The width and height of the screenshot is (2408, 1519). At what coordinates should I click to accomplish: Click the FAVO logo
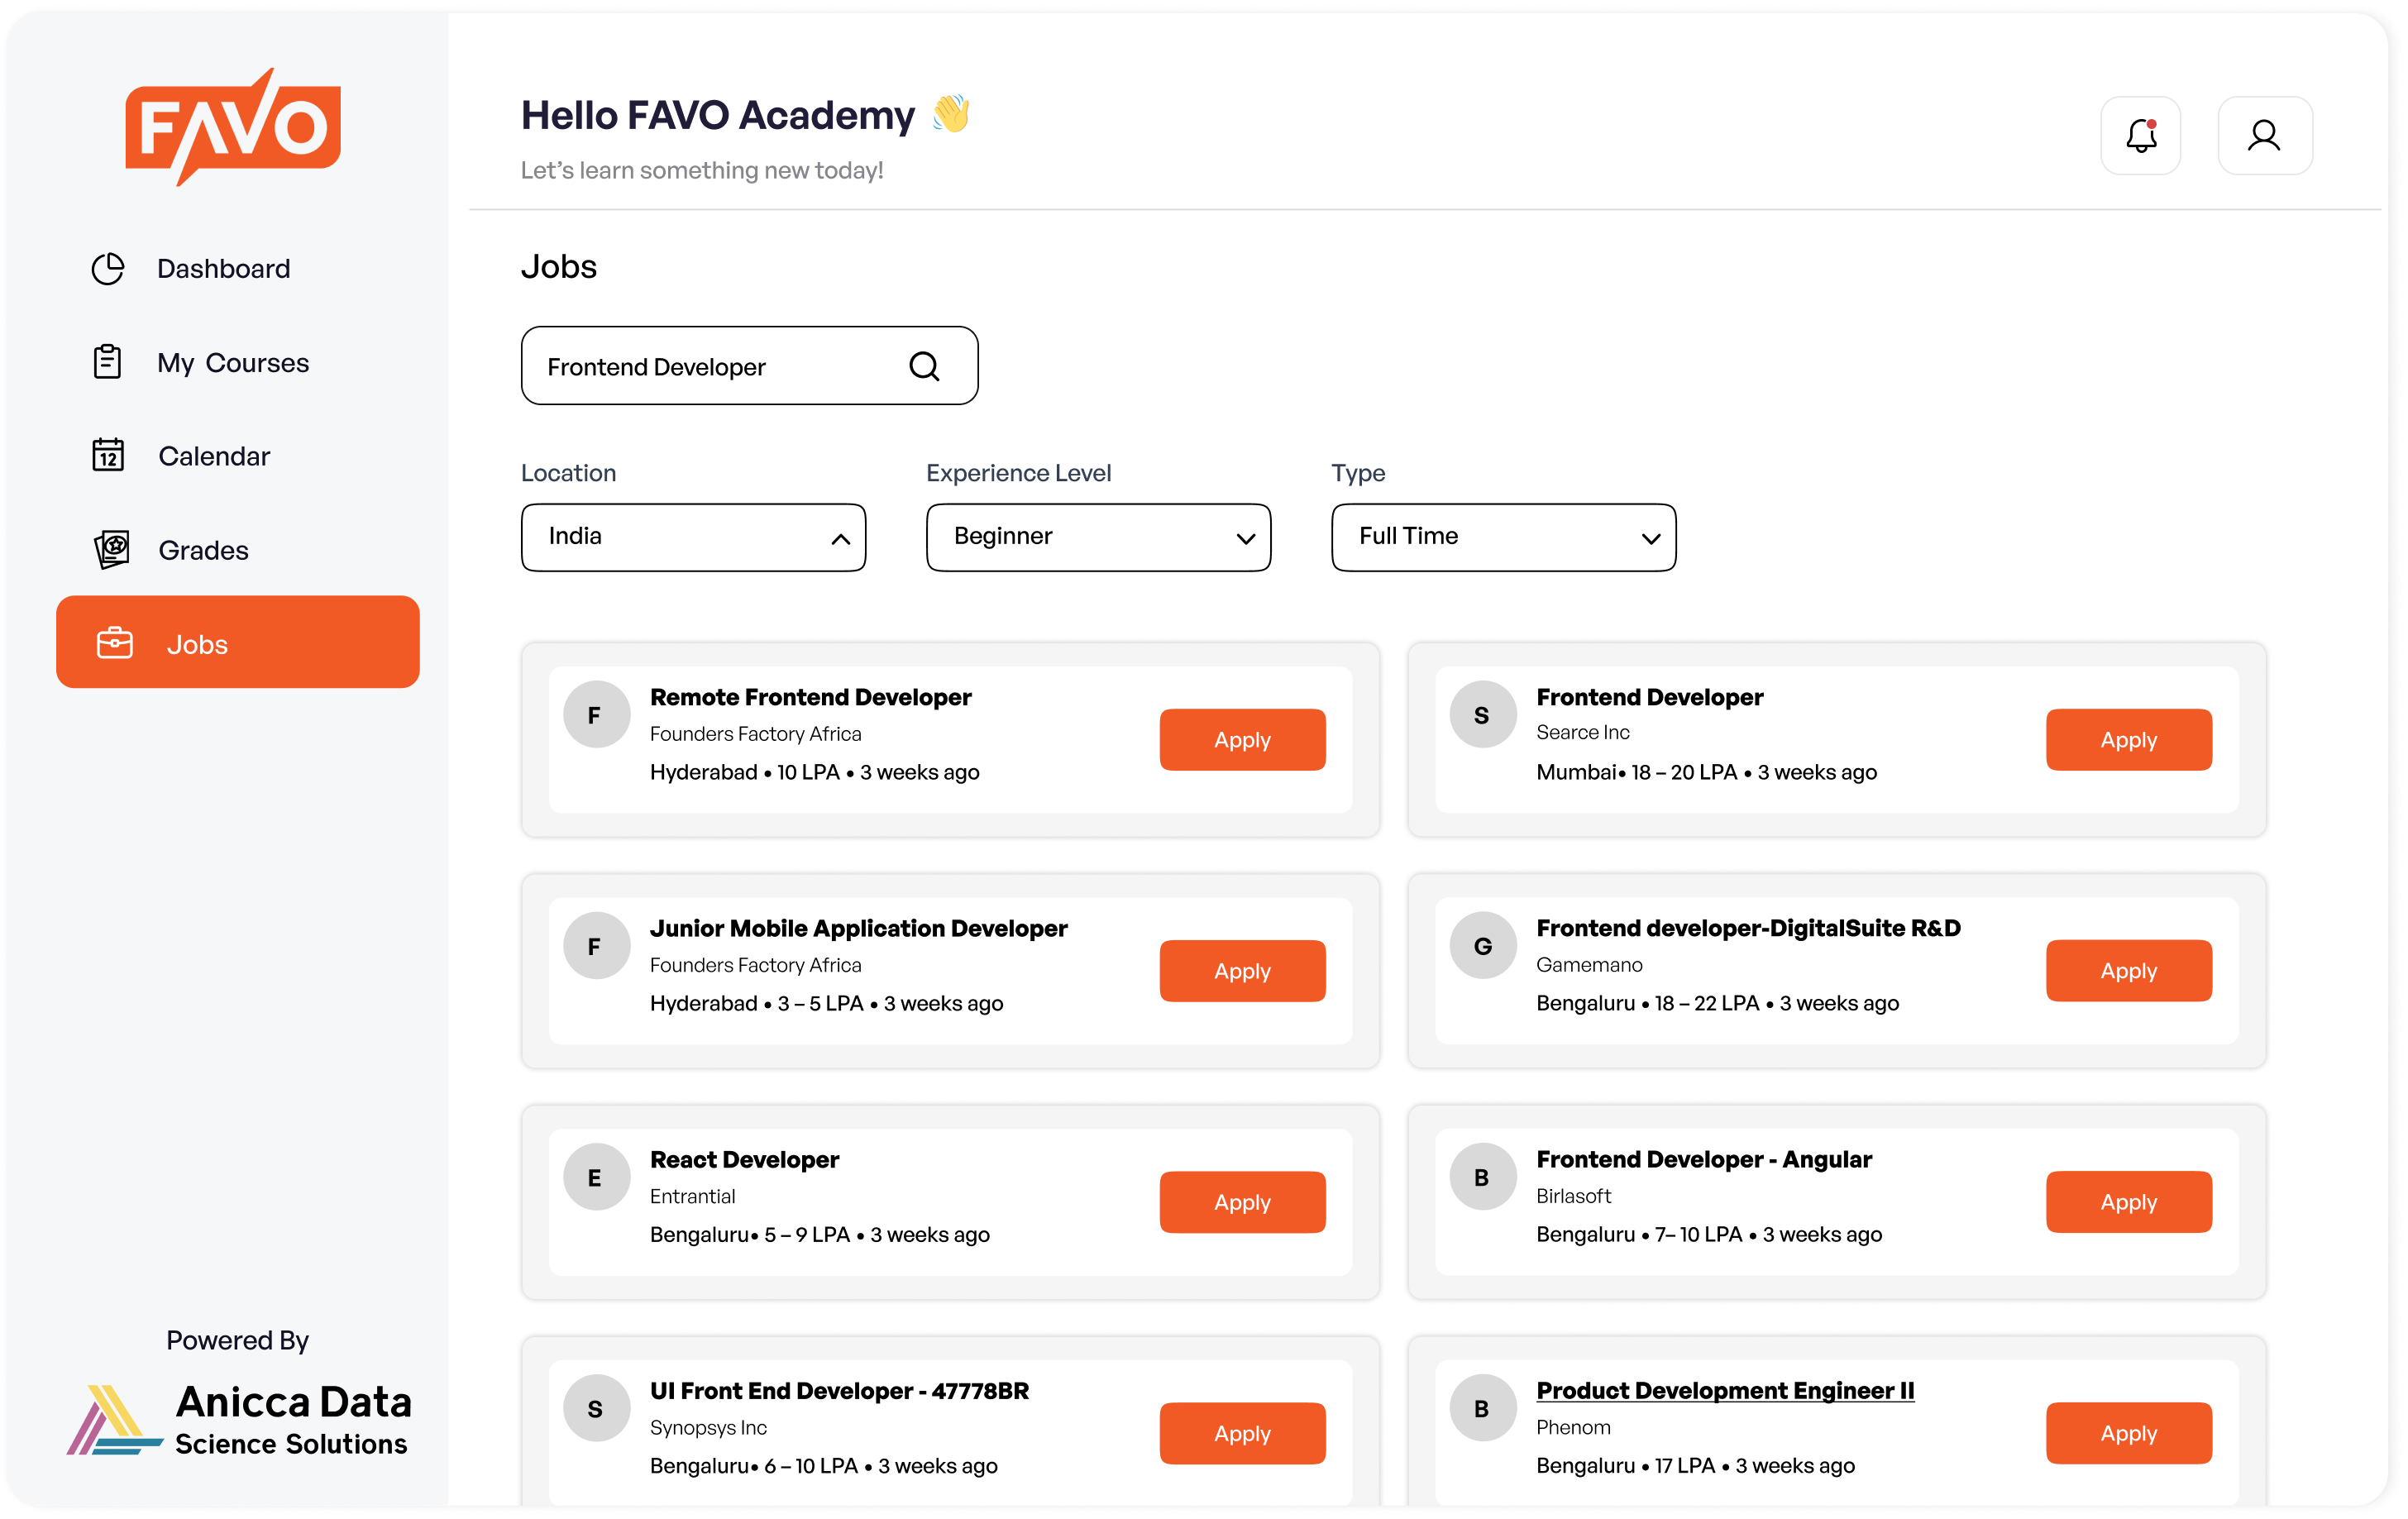coord(233,127)
